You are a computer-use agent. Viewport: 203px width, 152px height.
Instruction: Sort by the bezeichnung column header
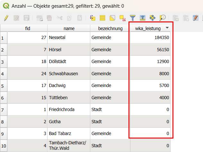(x=110, y=28)
